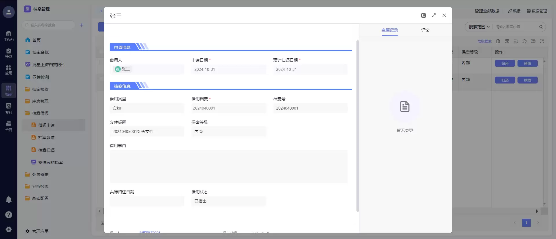Click 管理全部数据 in top bar
Viewport: 556px width, 239px height.
[x=487, y=11]
